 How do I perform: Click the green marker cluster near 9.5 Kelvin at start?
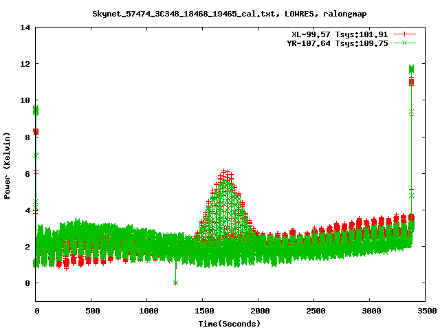tap(36, 110)
